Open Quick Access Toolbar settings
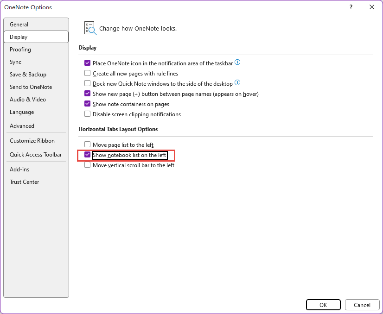Screen dimensions: 383x314 pos(36,154)
